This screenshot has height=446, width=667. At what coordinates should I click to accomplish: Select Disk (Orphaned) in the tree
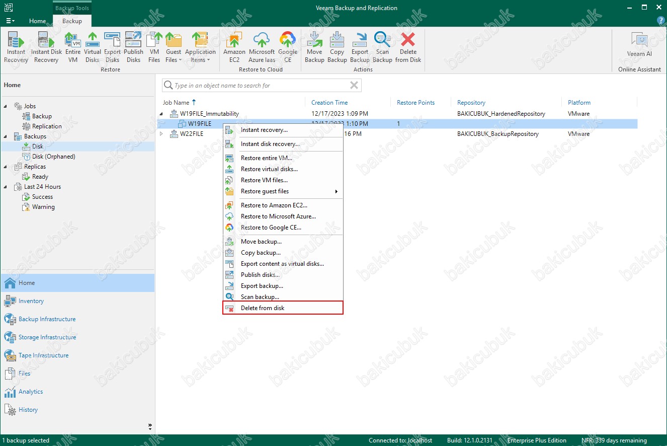[x=53, y=157]
